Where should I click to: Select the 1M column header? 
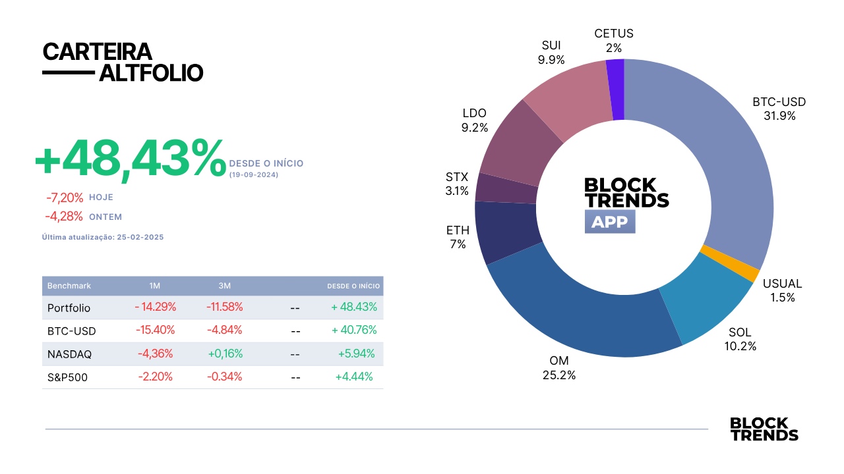pos(155,286)
